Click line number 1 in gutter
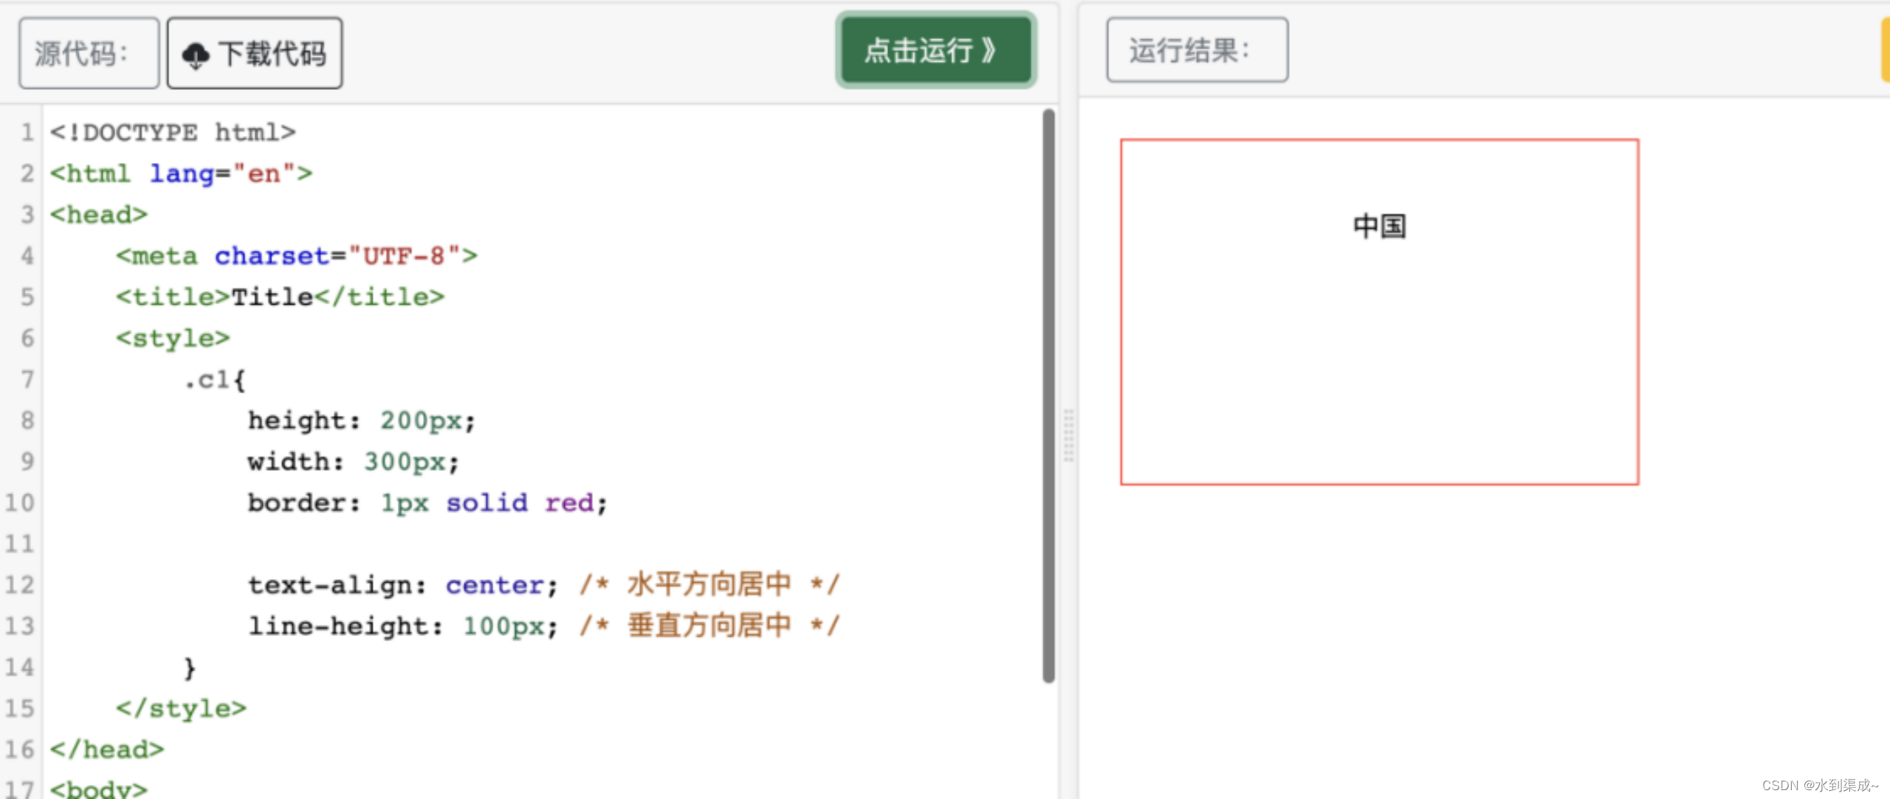Image resolution: width=1890 pixels, height=799 pixels. click(27, 133)
